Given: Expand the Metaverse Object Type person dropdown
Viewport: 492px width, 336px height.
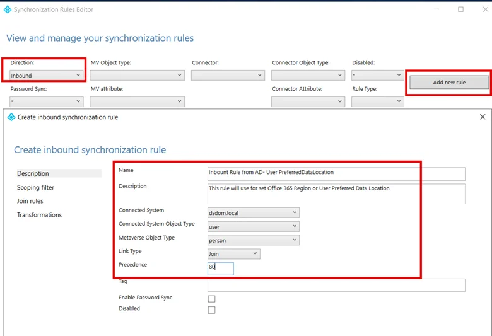Looking at the screenshot, I should point(253,240).
